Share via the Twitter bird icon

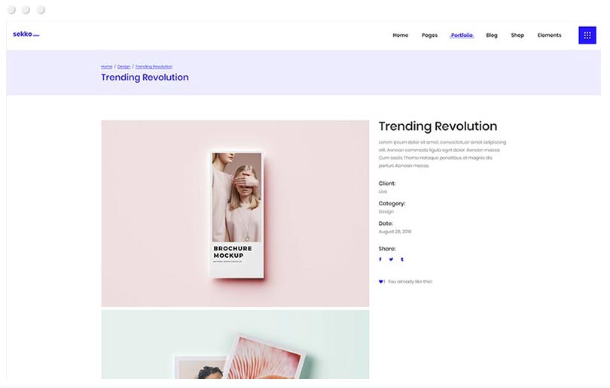tap(391, 259)
